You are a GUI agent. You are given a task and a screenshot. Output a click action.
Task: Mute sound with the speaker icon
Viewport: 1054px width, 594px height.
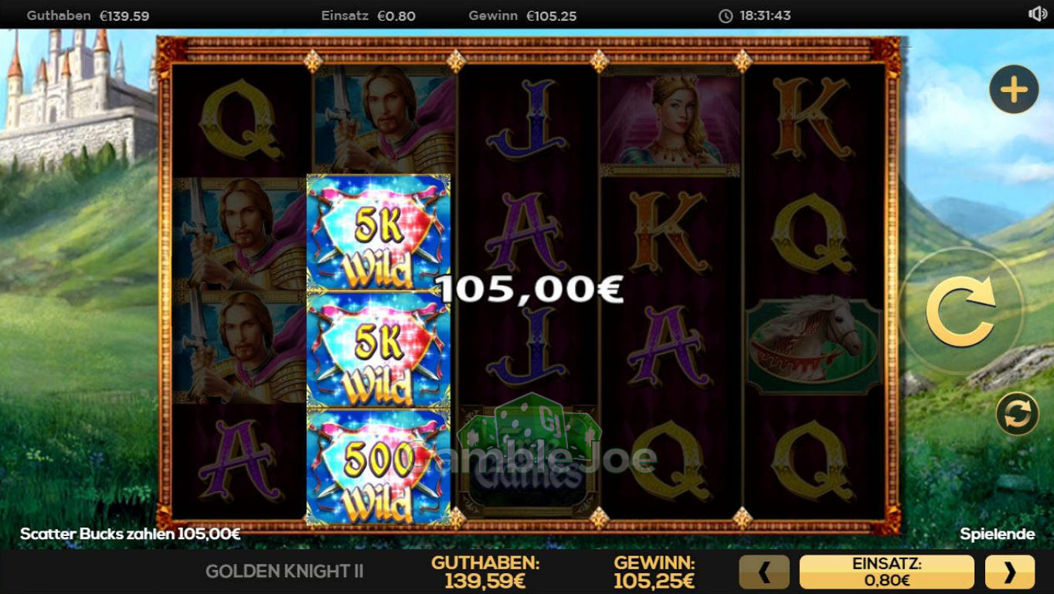click(1037, 14)
